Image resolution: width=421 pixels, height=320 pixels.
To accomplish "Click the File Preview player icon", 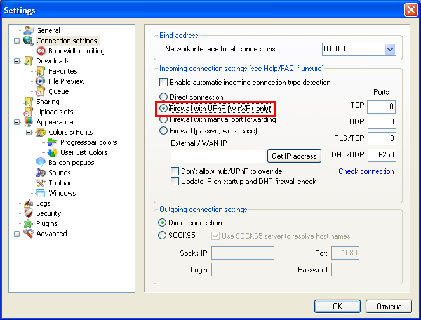I will [x=40, y=81].
